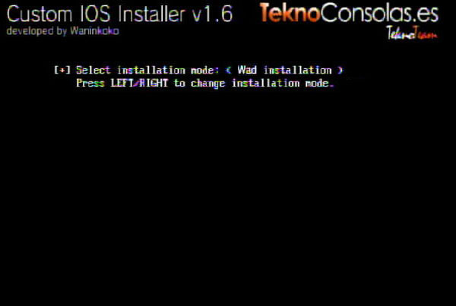The width and height of the screenshot is (456, 306).
Task: Open the TeknoConsolas.es logo
Action: point(349,13)
